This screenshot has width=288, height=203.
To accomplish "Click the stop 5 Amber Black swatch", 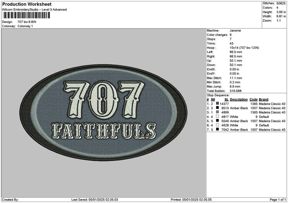I will tap(217, 121).
